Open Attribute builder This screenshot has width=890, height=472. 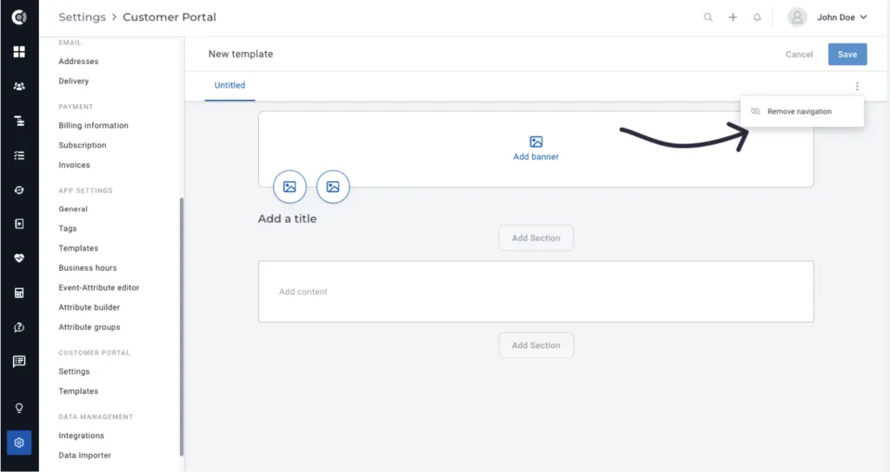pyautogui.click(x=90, y=307)
